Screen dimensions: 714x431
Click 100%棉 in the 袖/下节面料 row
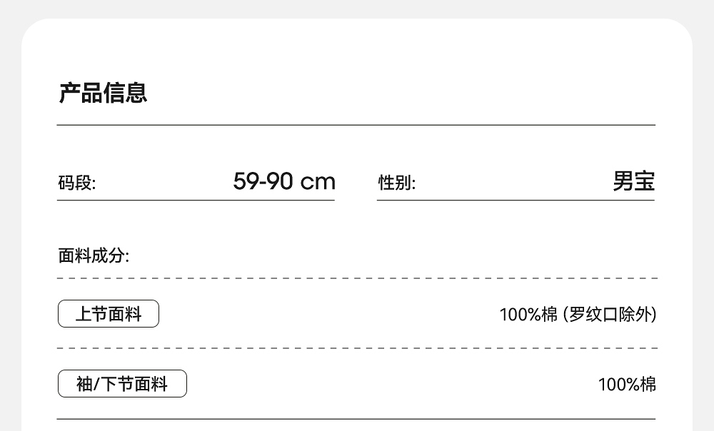tap(627, 385)
